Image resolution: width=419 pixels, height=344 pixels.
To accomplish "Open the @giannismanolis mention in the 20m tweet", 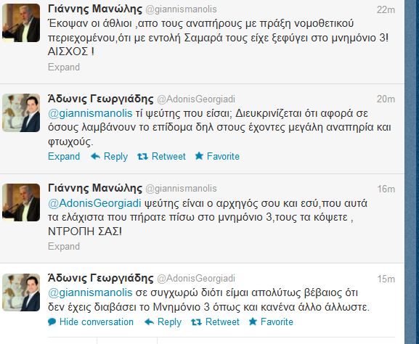I will pos(90,113).
